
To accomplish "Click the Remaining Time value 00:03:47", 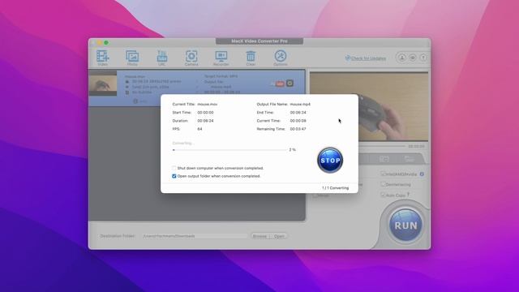I will pyautogui.click(x=298, y=129).
